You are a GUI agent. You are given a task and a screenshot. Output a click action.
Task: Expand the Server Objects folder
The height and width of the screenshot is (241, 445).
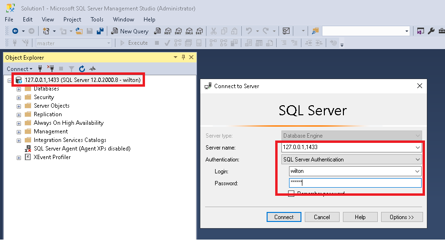[19, 106]
